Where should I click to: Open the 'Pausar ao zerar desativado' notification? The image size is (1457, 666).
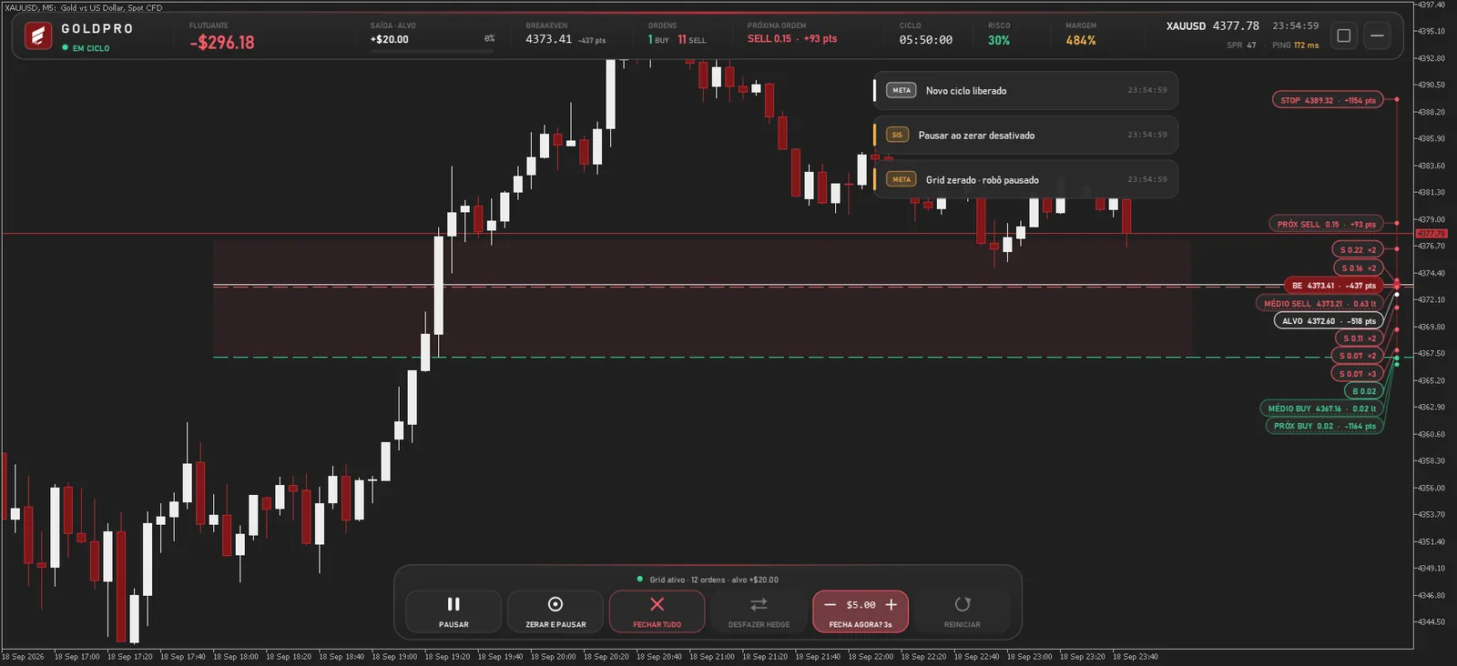click(x=1025, y=136)
